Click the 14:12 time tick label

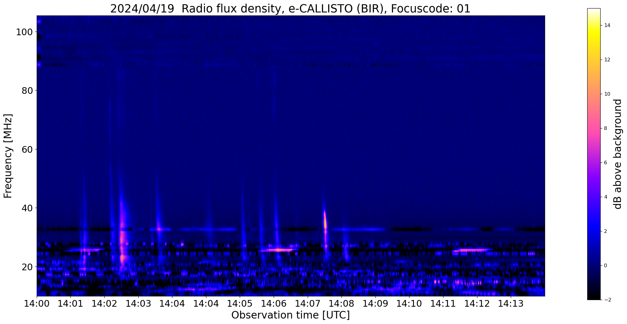click(477, 303)
